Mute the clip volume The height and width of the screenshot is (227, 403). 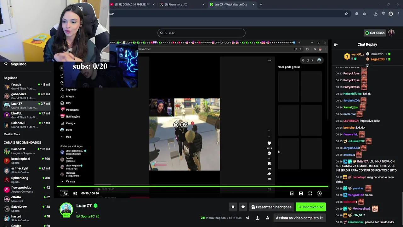tap(75, 193)
